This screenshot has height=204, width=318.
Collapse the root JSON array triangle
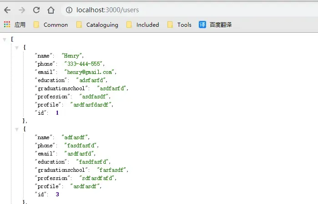[5, 39]
